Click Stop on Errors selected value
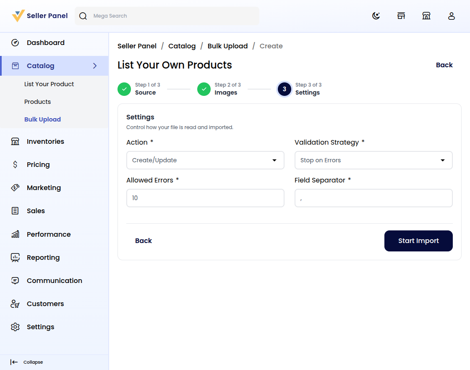 [321, 160]
